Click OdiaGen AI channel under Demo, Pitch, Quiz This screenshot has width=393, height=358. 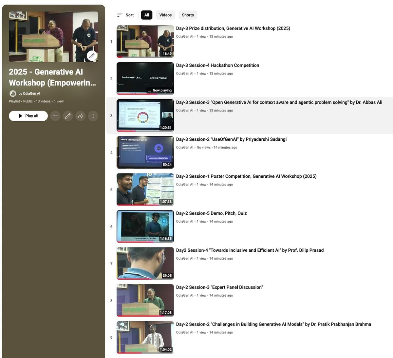(185, 222)
